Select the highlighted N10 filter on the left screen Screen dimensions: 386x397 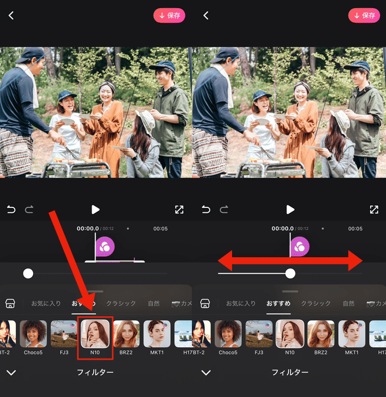(95, 334)
